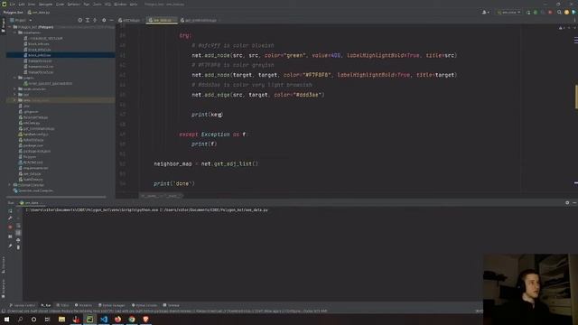The image size is (578, 325).
Task: Collapse first subfolder under project root
Action: click(x=15, y=32)
